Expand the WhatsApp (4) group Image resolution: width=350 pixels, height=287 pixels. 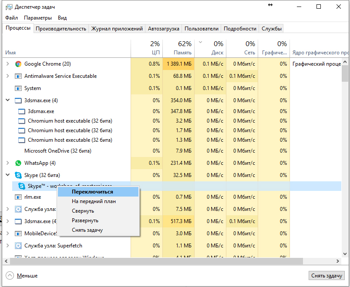8,163
